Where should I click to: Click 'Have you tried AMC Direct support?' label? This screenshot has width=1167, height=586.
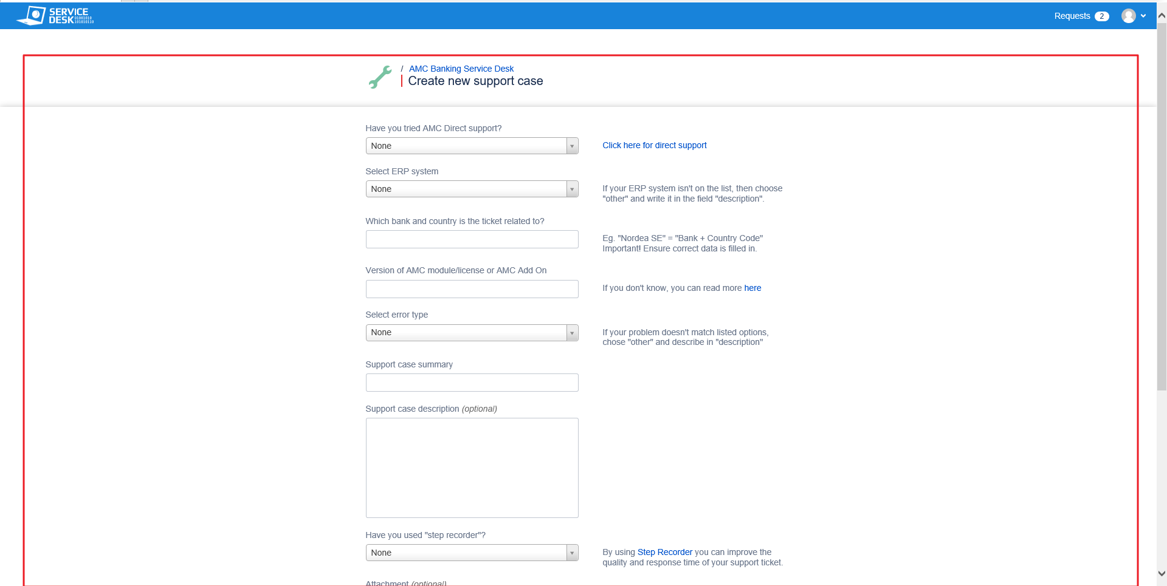point(433,128)
